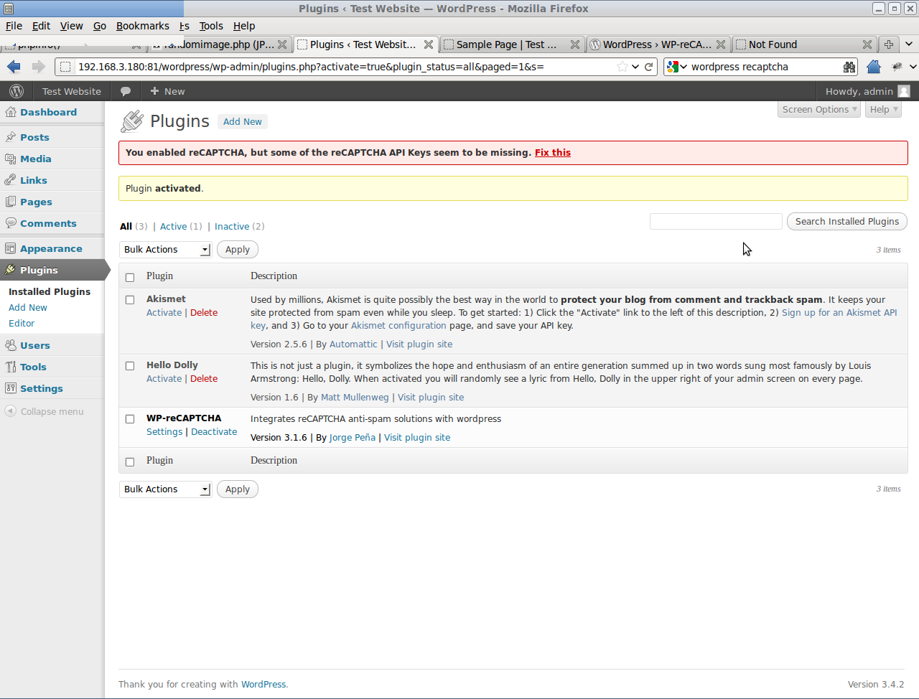Click the plugin search input field
This screenshot has height=699, width=919.
(x=716, y=222)
